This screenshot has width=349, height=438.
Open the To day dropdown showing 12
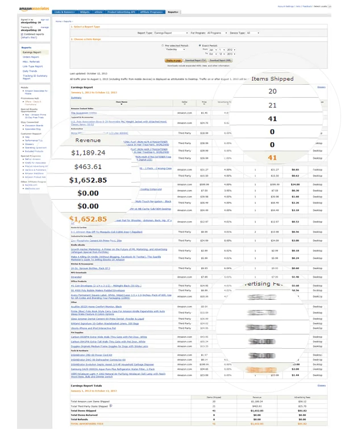[x=222, y=54]
